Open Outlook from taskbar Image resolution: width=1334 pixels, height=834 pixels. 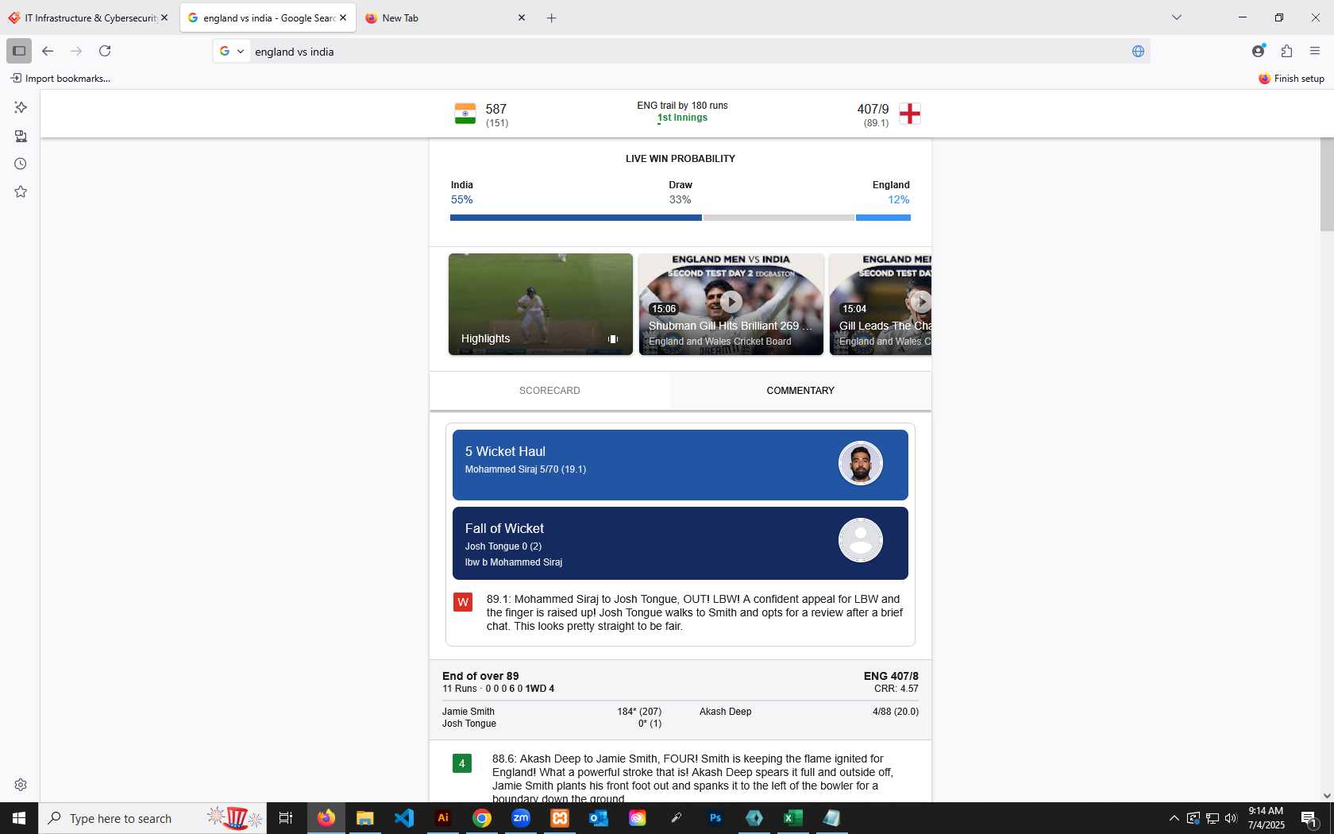pyautogui.click(x=599, y=818)
